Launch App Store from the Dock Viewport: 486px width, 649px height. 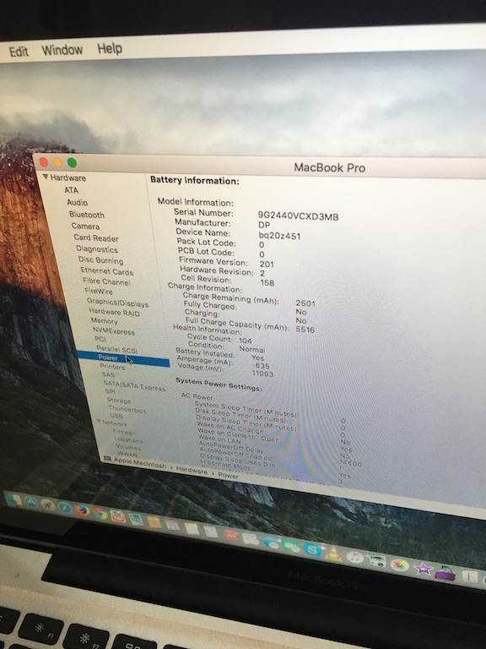(31, 502)
